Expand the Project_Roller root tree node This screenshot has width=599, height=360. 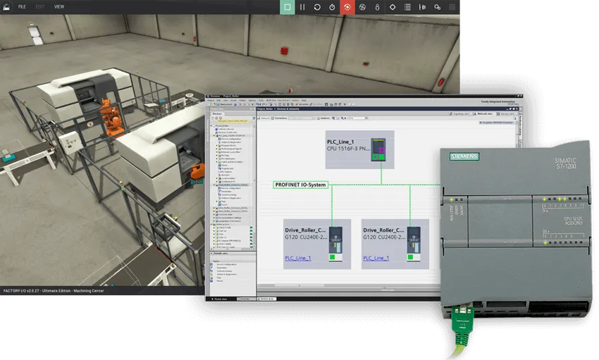pyautogui.click(x=211, y=125)
